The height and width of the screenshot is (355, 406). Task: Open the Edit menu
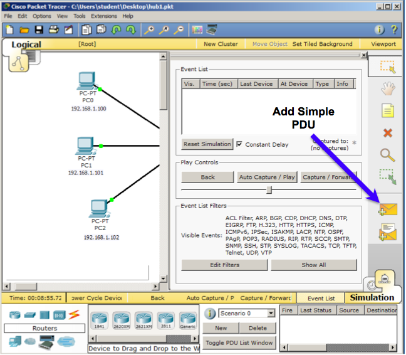[23, 16]
